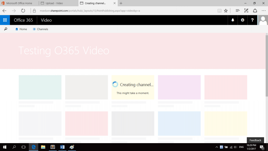This screenshot has height=151, width=268.
Task: Open Task View on the taskbar
Action: (23, 147)
